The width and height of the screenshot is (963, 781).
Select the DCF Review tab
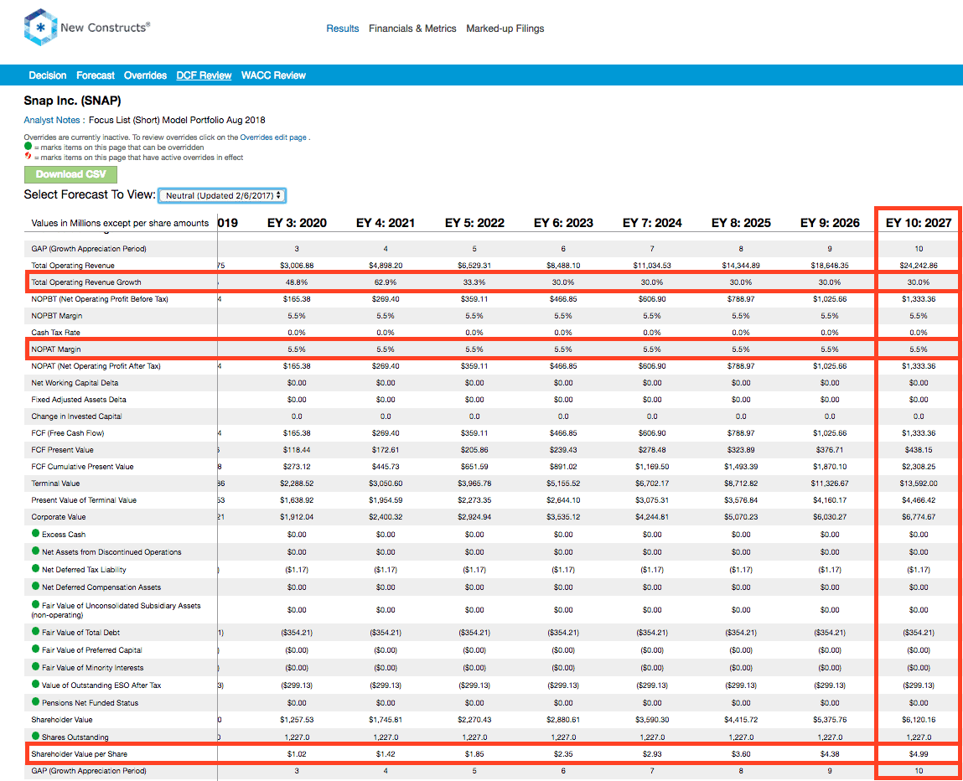pyautogui.click(x=204, y=75)
